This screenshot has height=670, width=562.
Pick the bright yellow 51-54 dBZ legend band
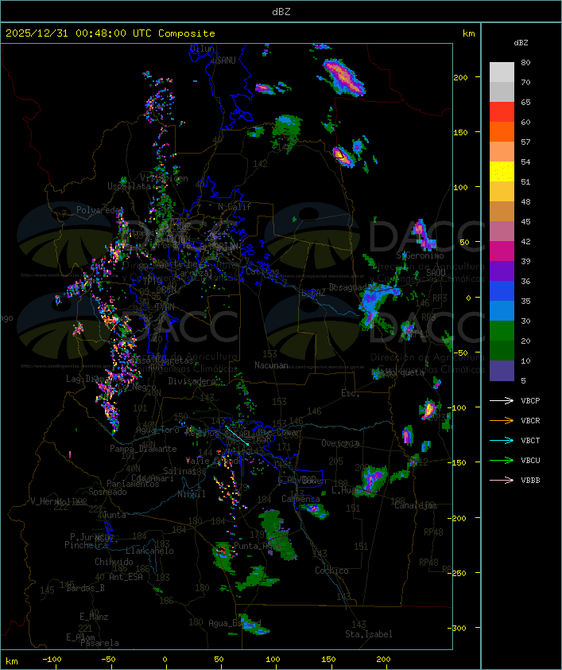[x=502, y=172]
